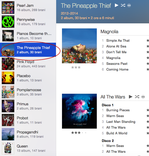Play the All The Wars album
Viewport: 149px width, 156px height.
tap(130, 97)
